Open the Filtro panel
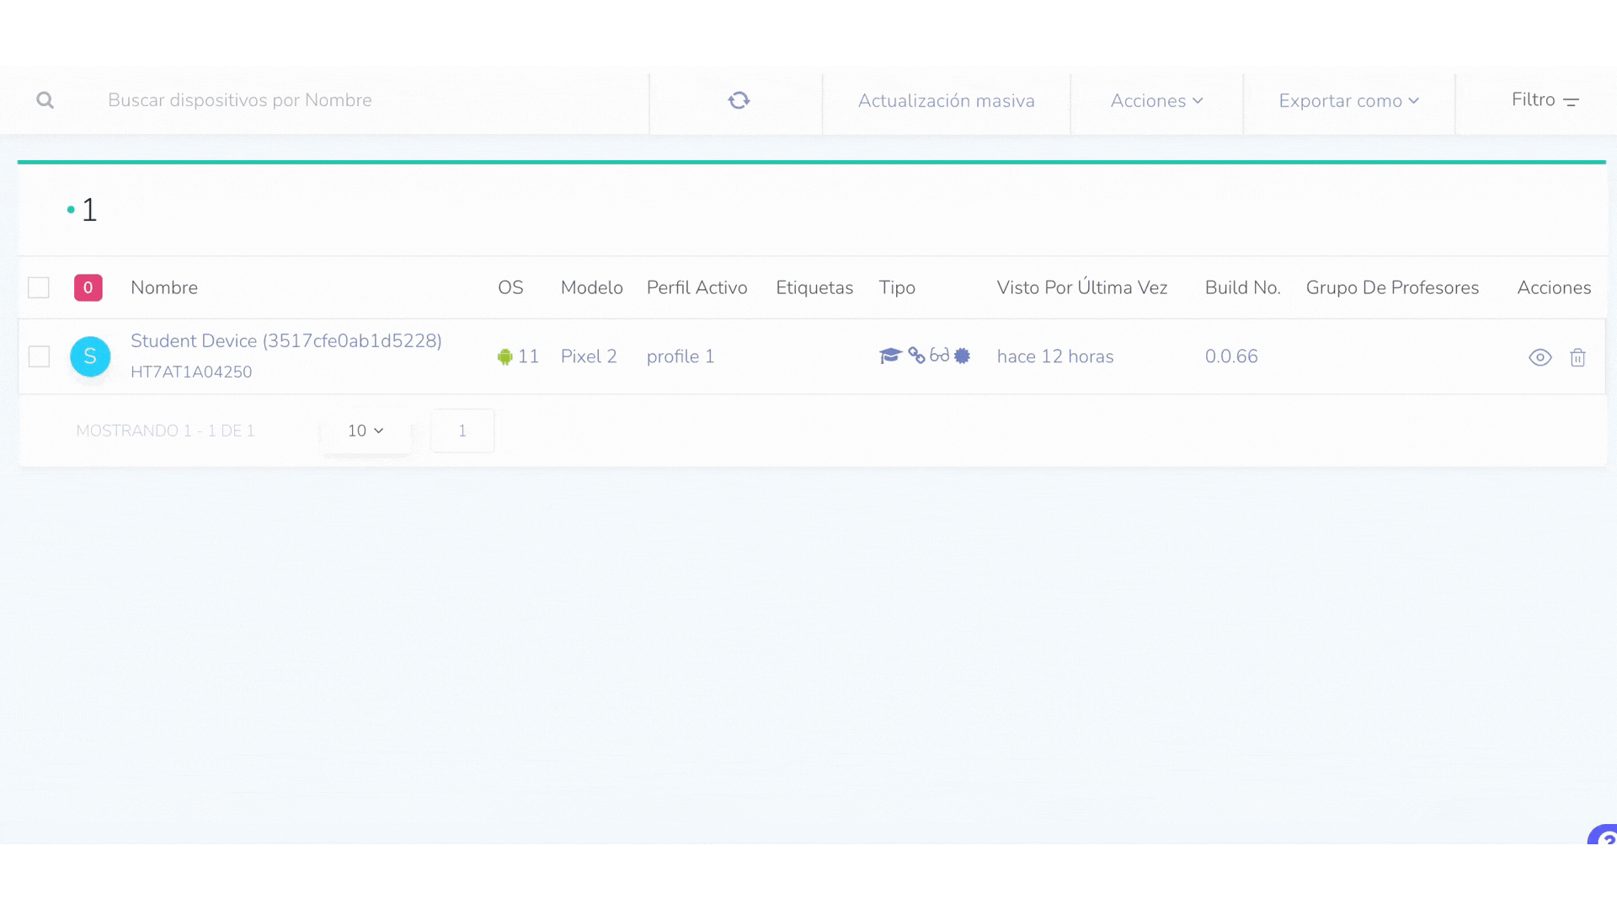The image size is (1617, 910). 1545,100
